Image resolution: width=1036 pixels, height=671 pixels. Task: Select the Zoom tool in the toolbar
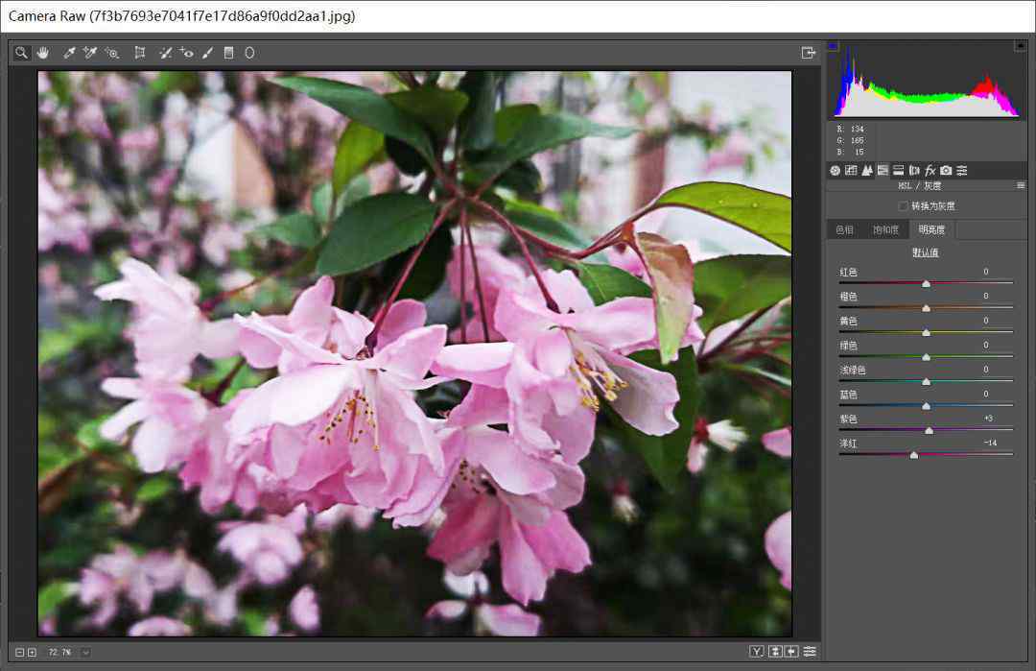click(x=21, y=53)
